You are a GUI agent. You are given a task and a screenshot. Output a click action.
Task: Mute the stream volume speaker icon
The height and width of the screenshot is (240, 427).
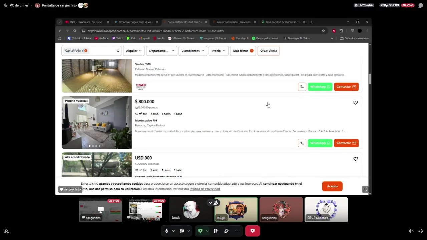[x=411, y=231]
